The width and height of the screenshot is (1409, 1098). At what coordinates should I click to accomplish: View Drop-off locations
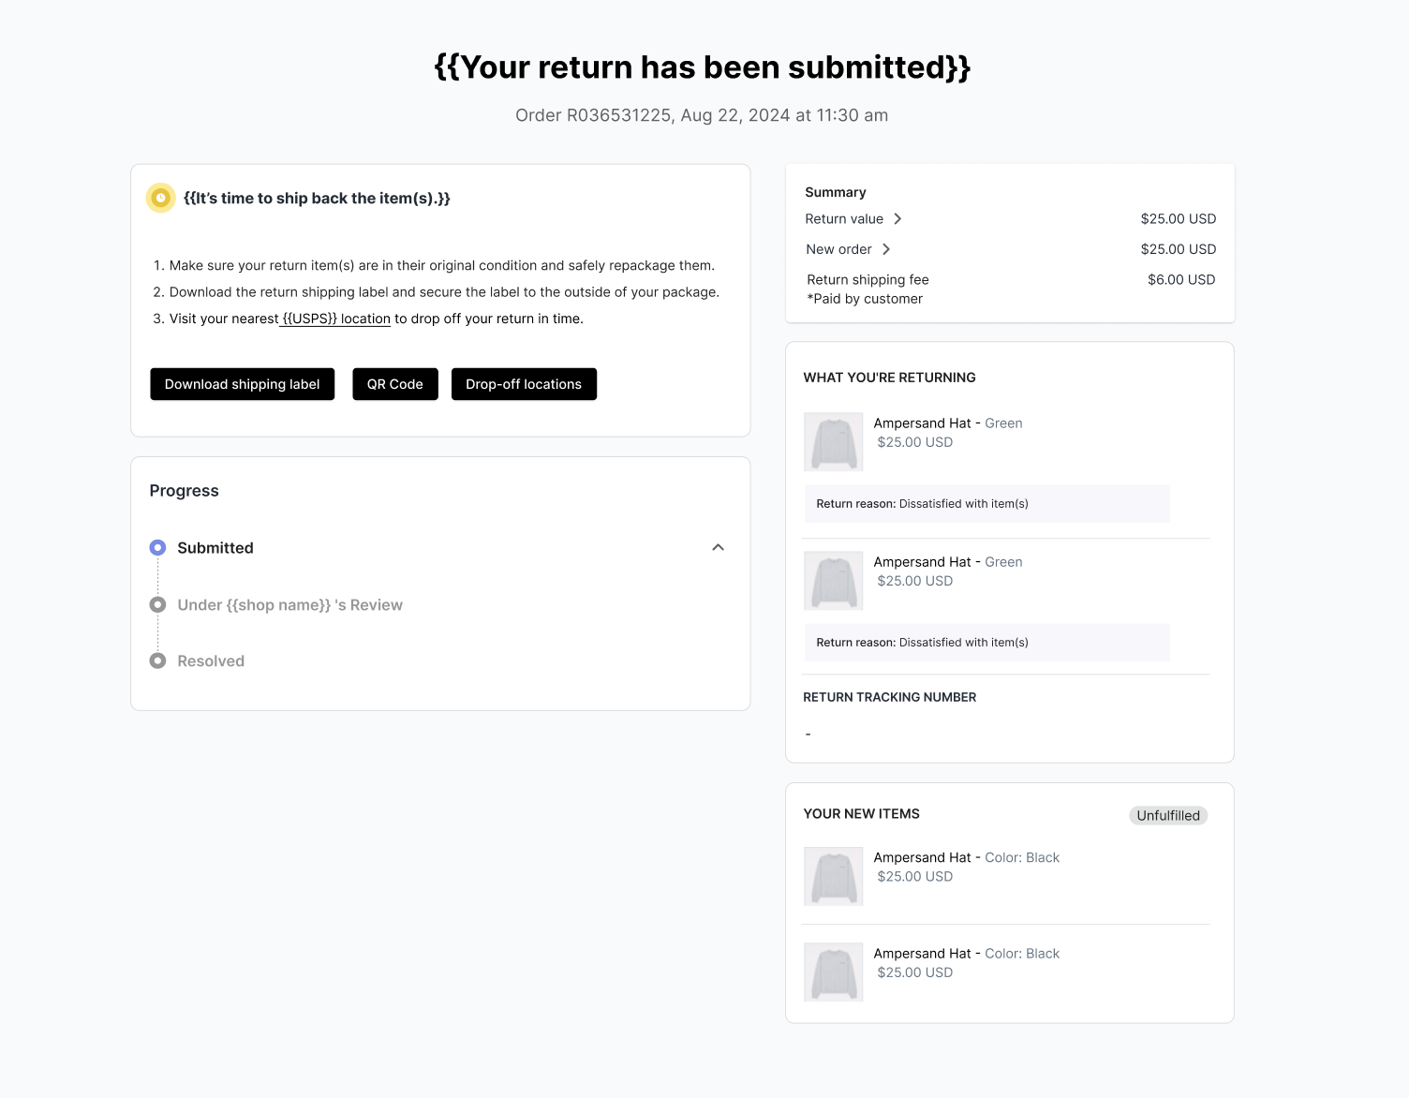524,384
